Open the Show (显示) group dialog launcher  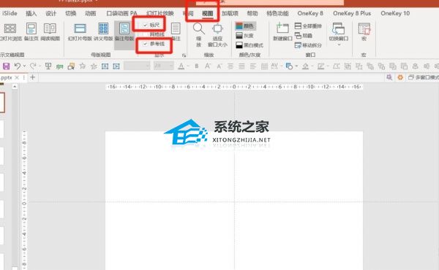pyautogui.click(x=184, y=55)
